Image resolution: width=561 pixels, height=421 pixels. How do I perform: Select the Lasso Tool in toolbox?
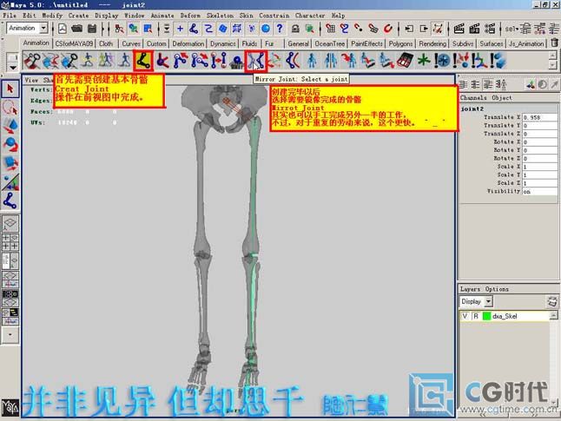pyautogui.click(x=10, y=108)
